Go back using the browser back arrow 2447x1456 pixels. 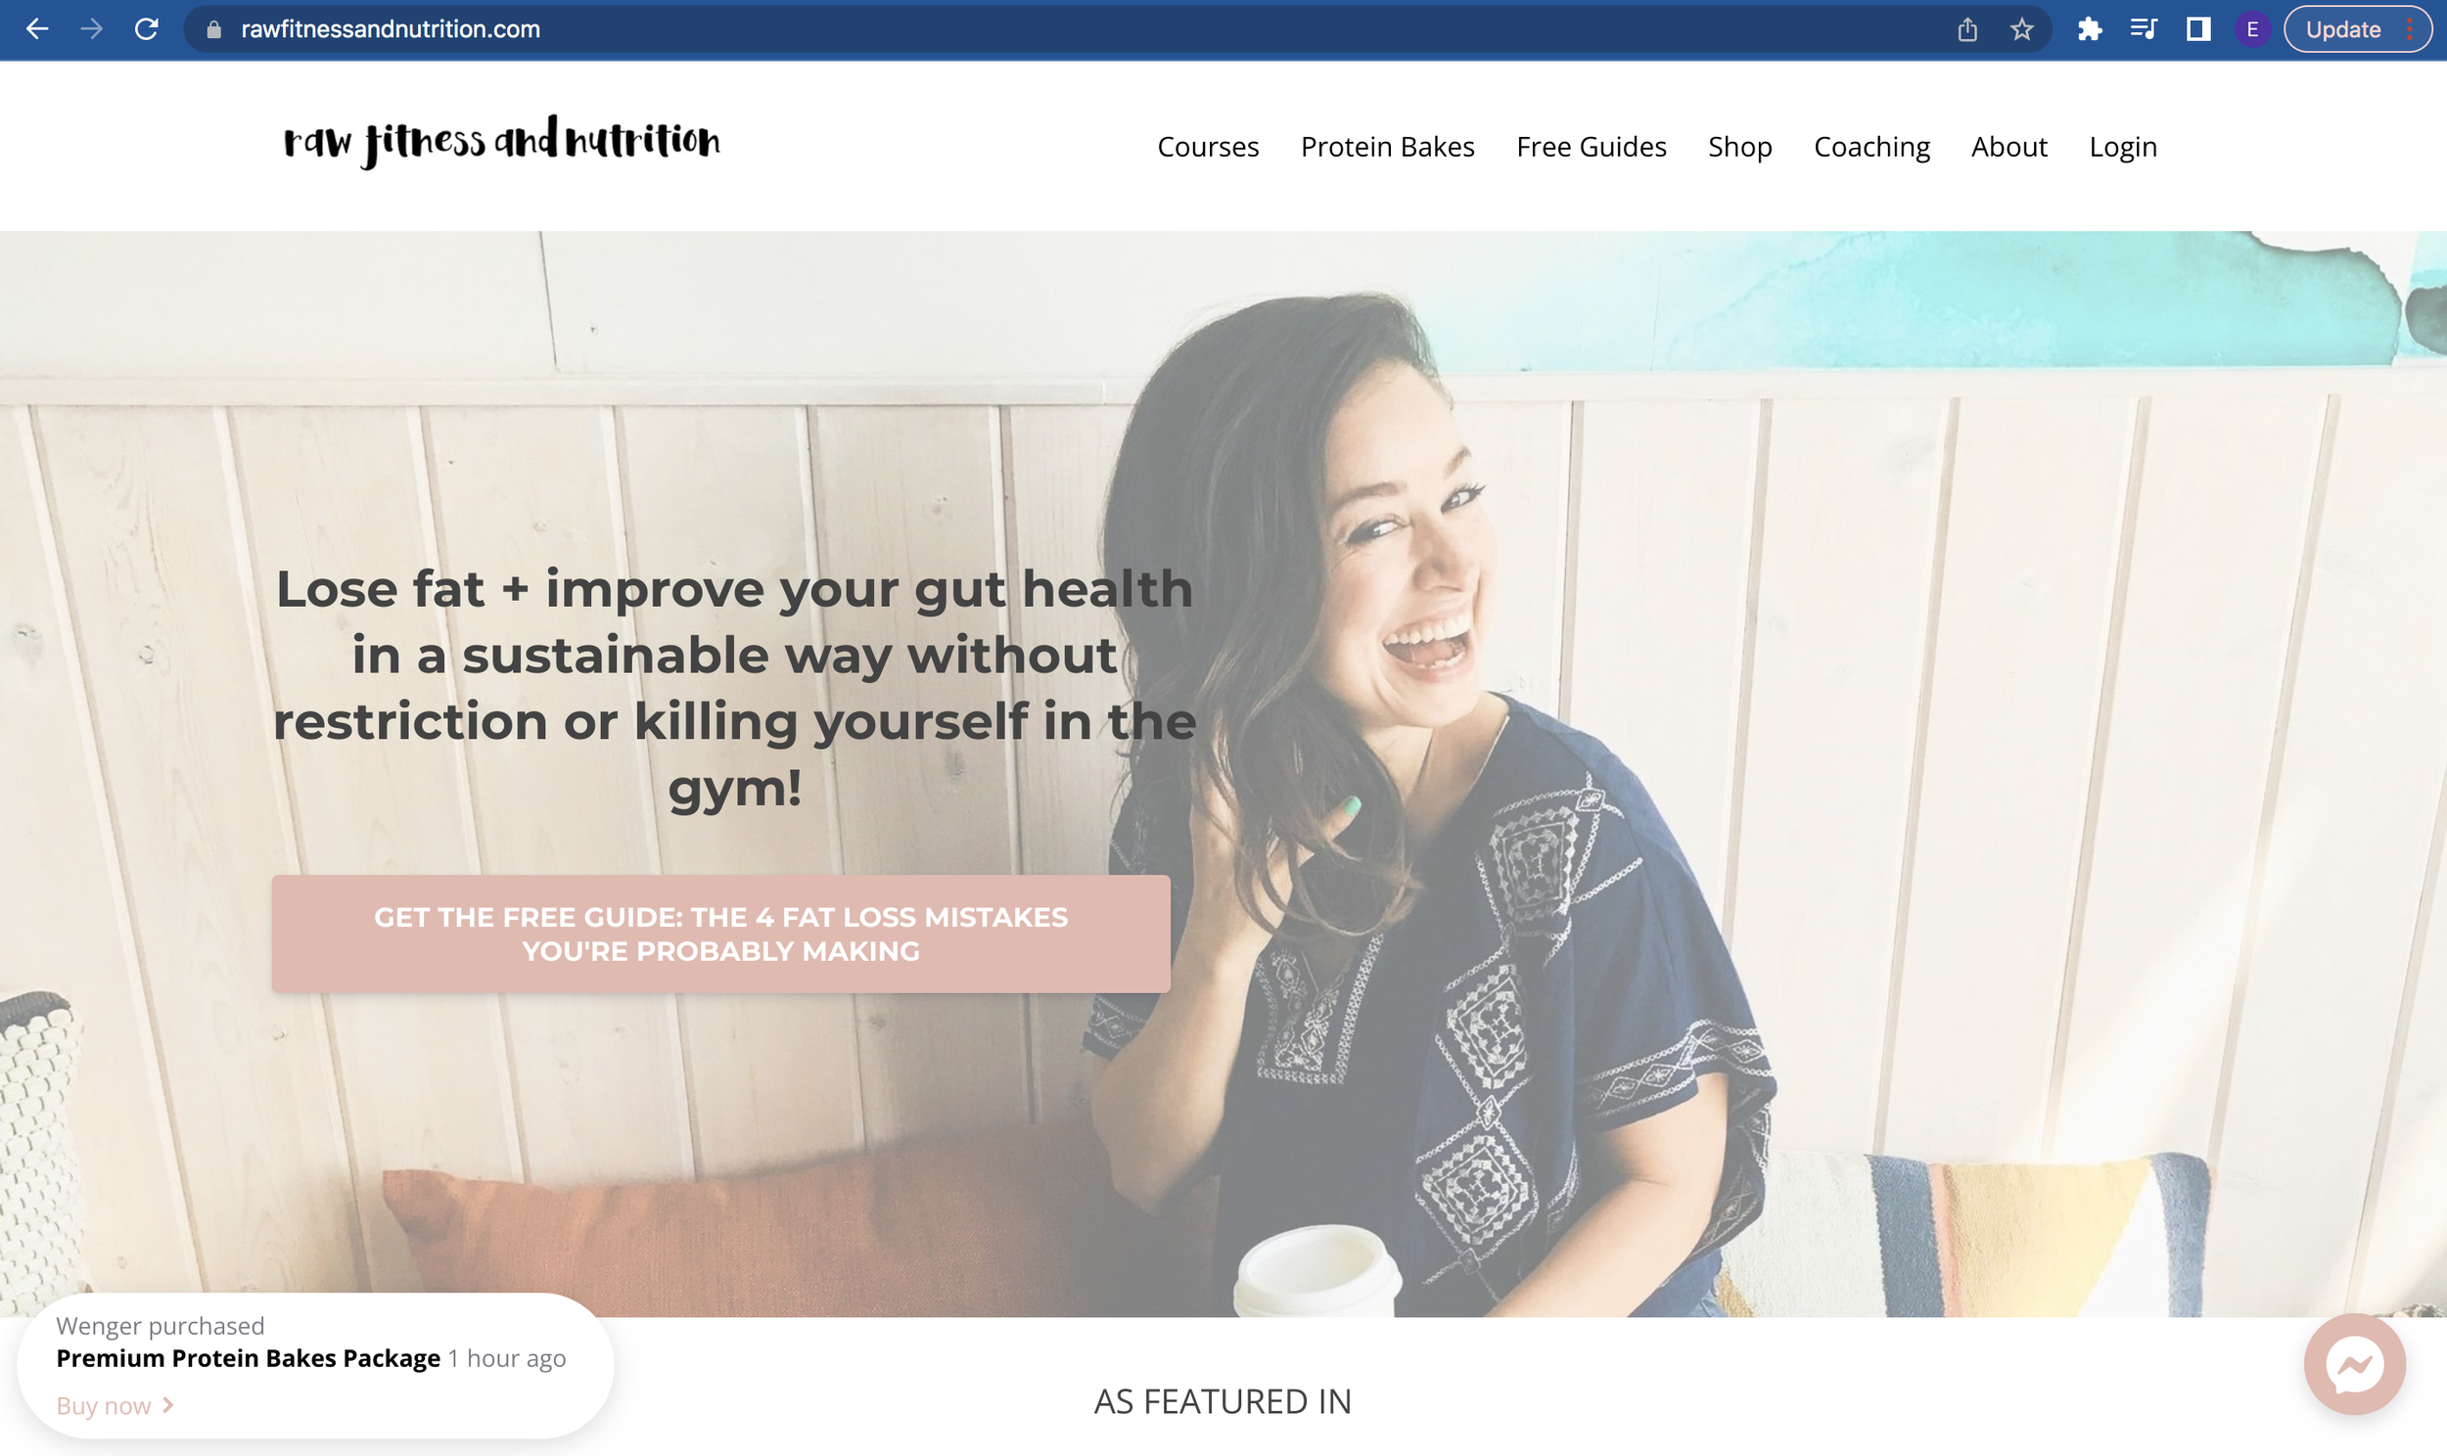pyautogui.click(x=37, y=29)
